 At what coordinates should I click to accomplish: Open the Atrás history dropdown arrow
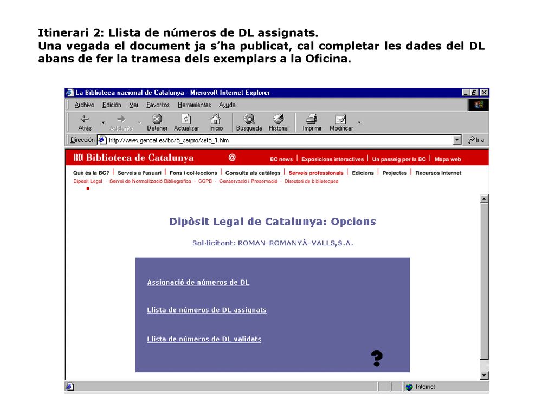[x=103, y=122]
